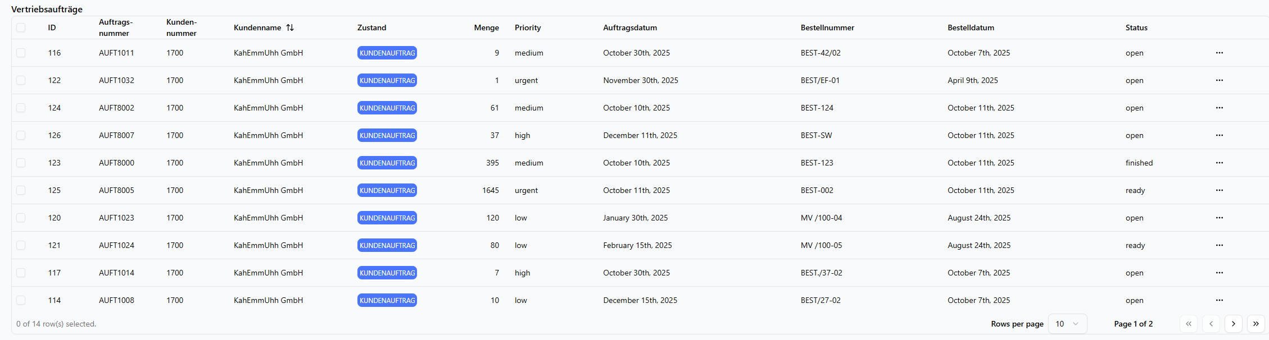Toggle the select-all rows checkbox
The height and width of the screenshot is (340, 1269).
(21, 27)
